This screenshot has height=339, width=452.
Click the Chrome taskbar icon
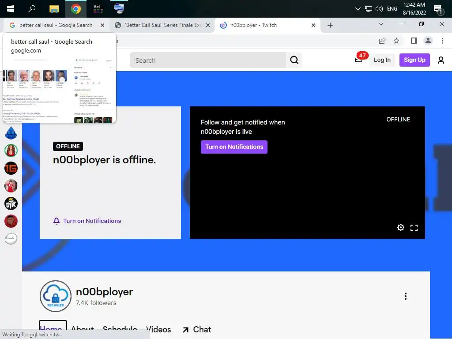pyautogui.click(x=76, y=9)
